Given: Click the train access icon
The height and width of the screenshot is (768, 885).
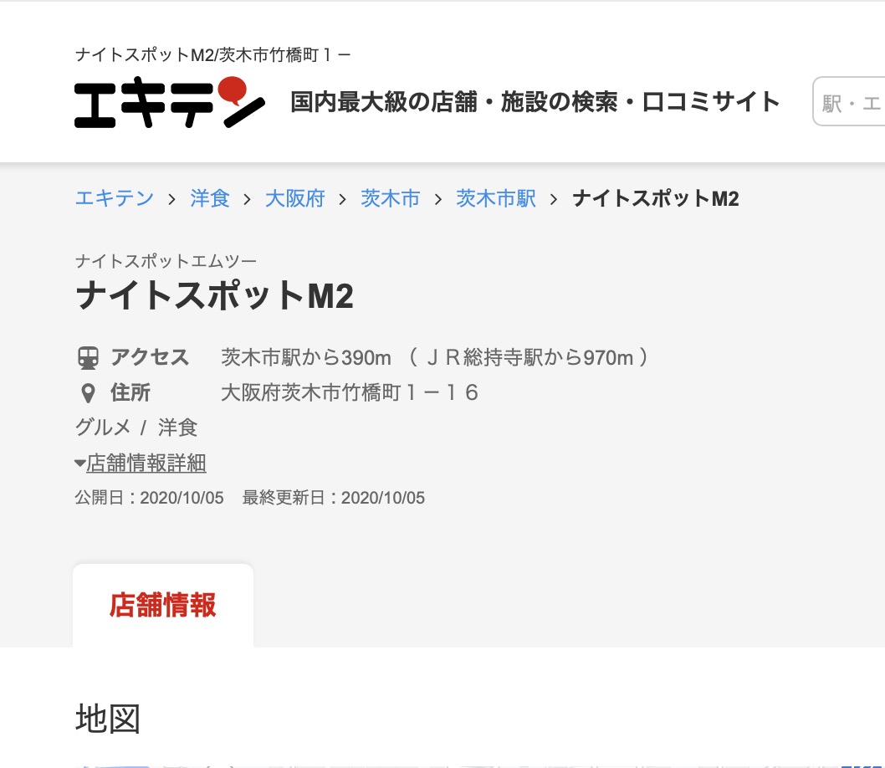Looking at the screenshot, I should click(88, 358).
